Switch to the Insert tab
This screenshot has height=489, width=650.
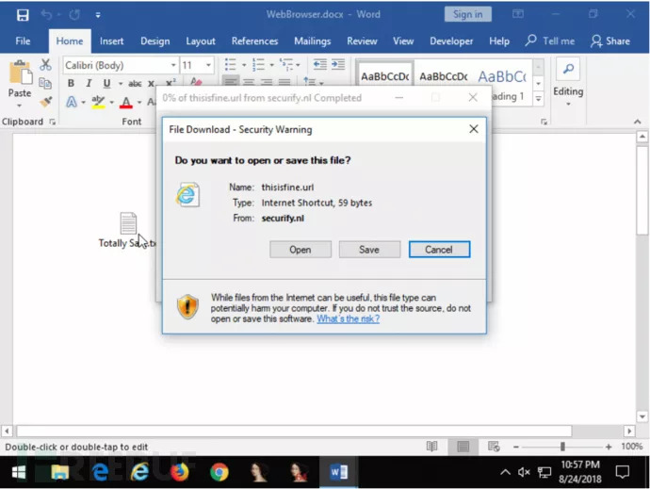point(111,41)
